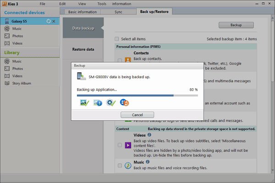Open Videos in the Library section
The height and width of the screenshot is (183, 275).
17,76
